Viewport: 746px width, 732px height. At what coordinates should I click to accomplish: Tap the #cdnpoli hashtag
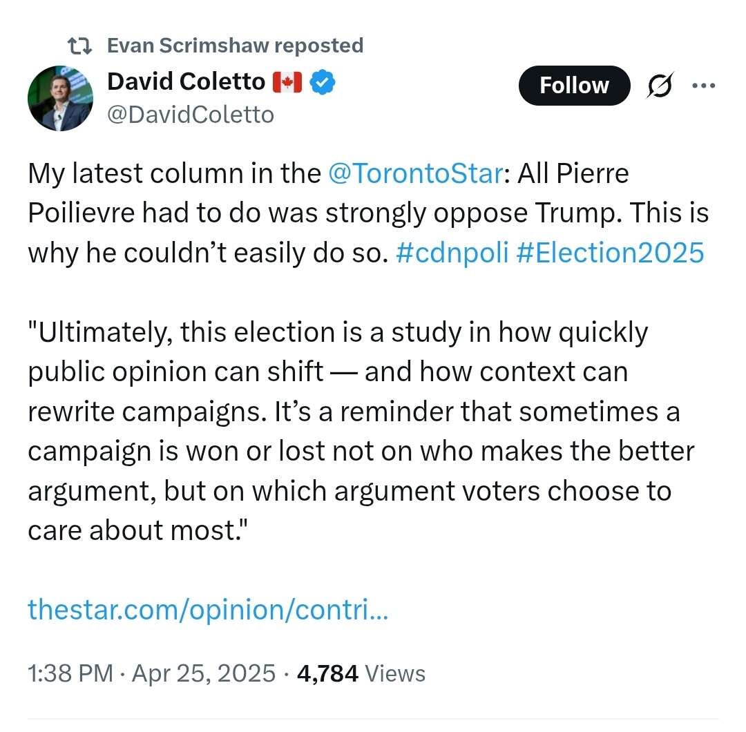453,253
